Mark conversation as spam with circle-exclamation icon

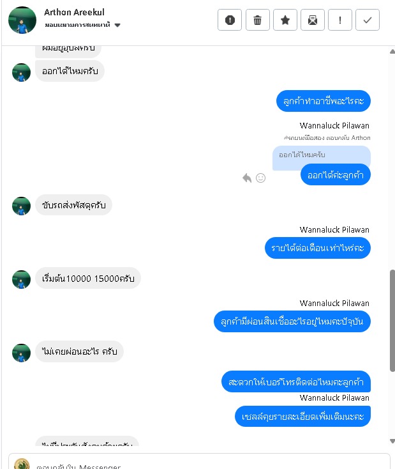tap(230, 20)
